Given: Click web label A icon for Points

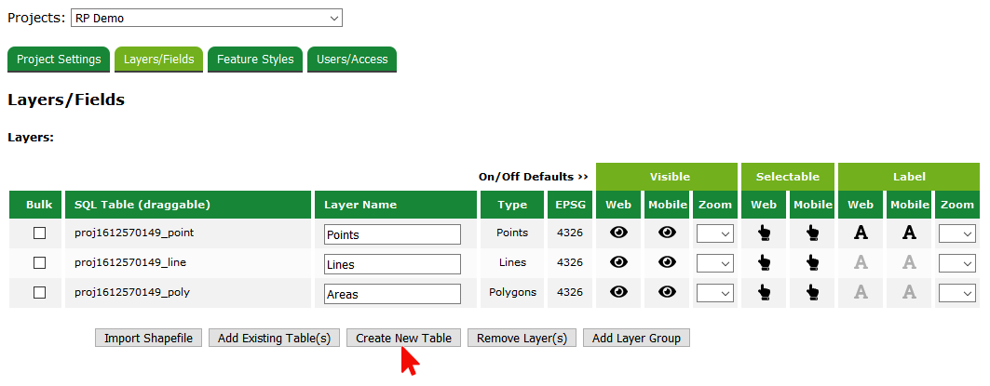Looking at the screenshot, I should click(x=861, y=234).
